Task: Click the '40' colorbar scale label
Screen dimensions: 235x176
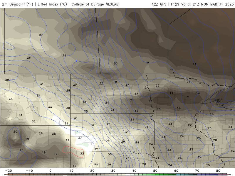Action: [x=134, y=171]
